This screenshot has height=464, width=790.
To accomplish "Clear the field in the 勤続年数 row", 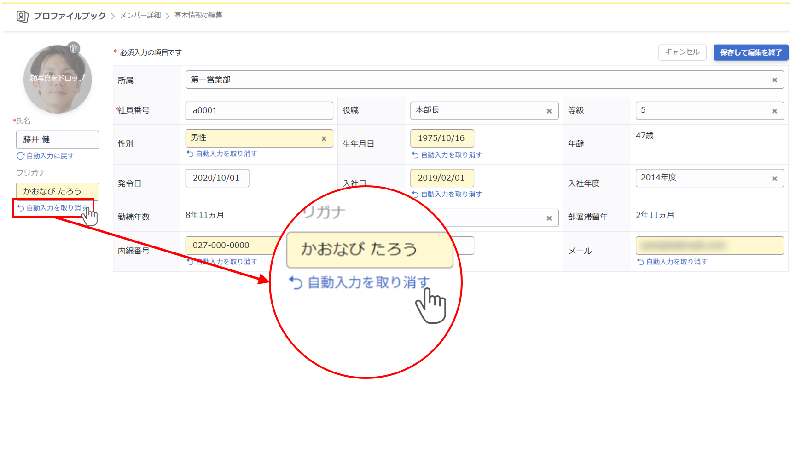I will click(549, 218).
